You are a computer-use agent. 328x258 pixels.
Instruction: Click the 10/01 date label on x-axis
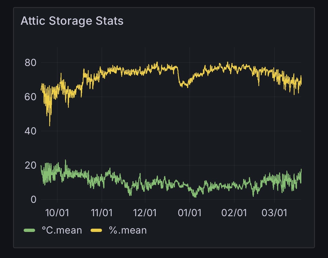pos(57,213)
